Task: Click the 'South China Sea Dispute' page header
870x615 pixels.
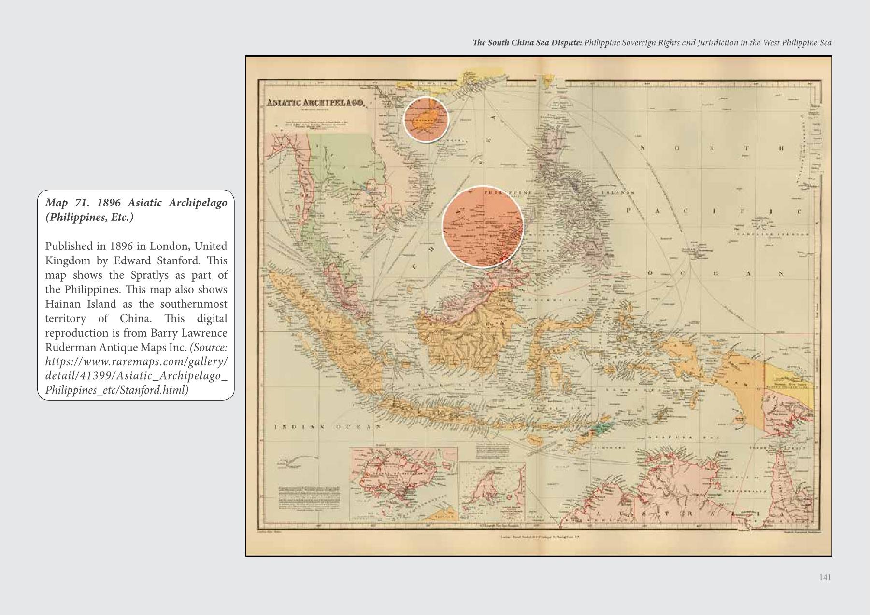Action: coord(652,42)
